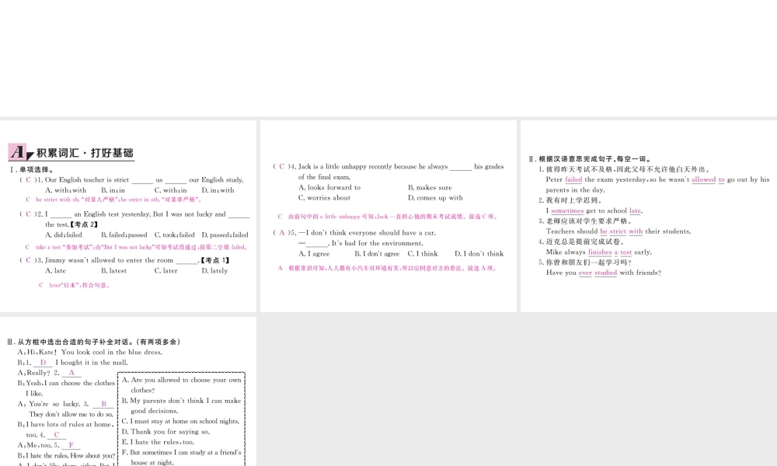The image size is (777, 466).
Task: Click boxed option 'A. Are you allowed to choose'
Action: [181, 384]
